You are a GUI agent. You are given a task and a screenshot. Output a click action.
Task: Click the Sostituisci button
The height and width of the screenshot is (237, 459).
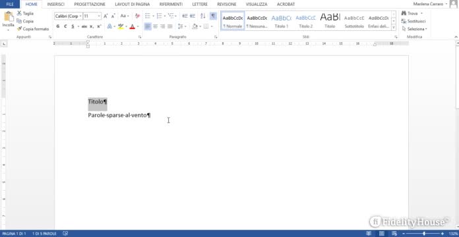click(413, 21)
